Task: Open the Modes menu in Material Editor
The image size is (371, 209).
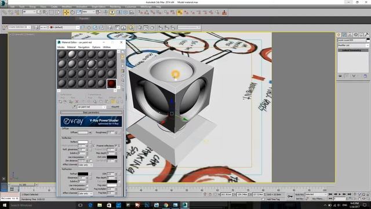Action: [61, 47]
